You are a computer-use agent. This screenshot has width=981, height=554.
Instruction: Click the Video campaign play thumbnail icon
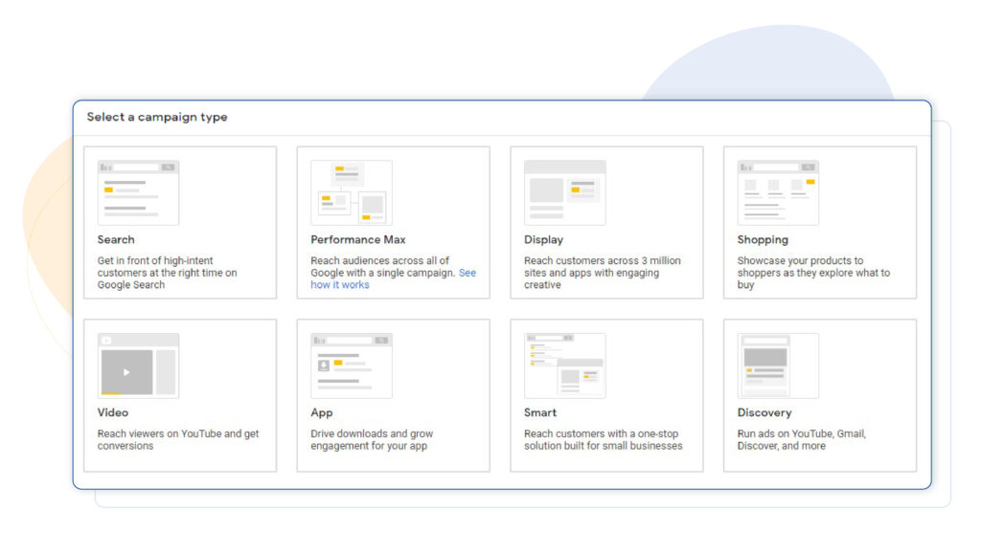point(138,366)
